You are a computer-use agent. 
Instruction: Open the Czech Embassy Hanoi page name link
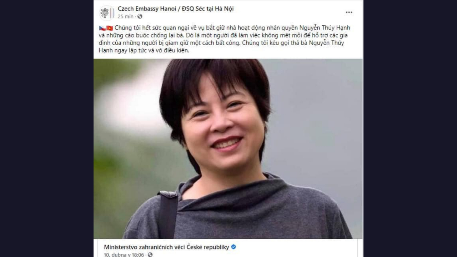pos(176,9)
